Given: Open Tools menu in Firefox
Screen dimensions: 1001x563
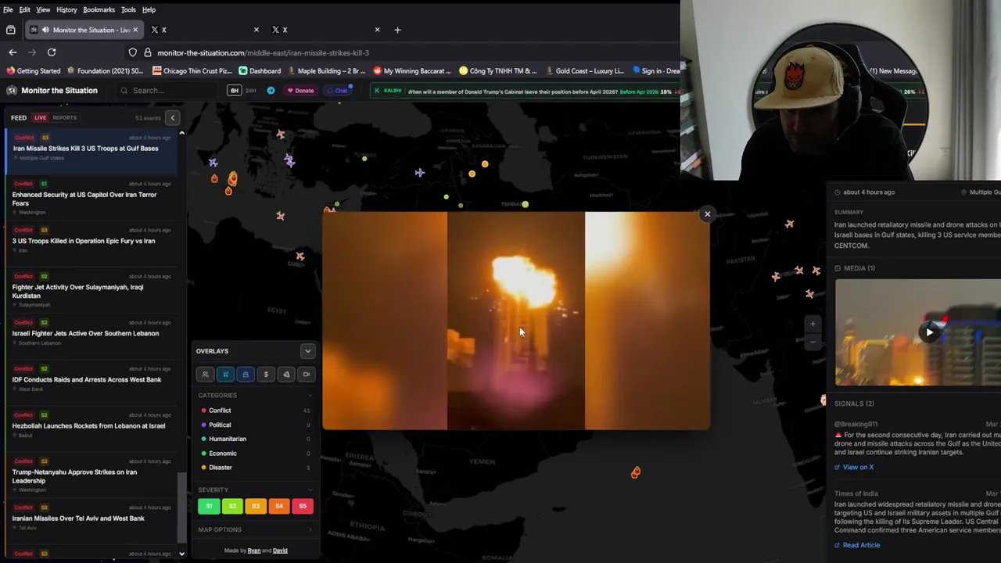Looking at the screenshot, I should pos(128,9).
